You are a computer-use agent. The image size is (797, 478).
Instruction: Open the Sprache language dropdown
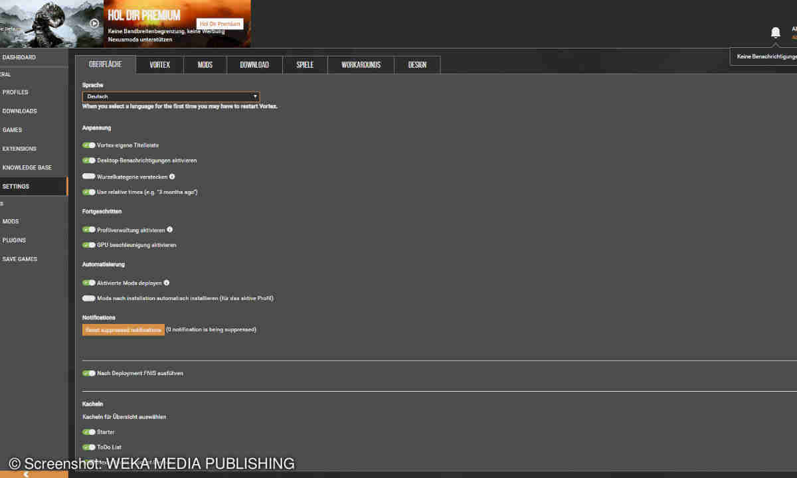[x=171, y=97]
